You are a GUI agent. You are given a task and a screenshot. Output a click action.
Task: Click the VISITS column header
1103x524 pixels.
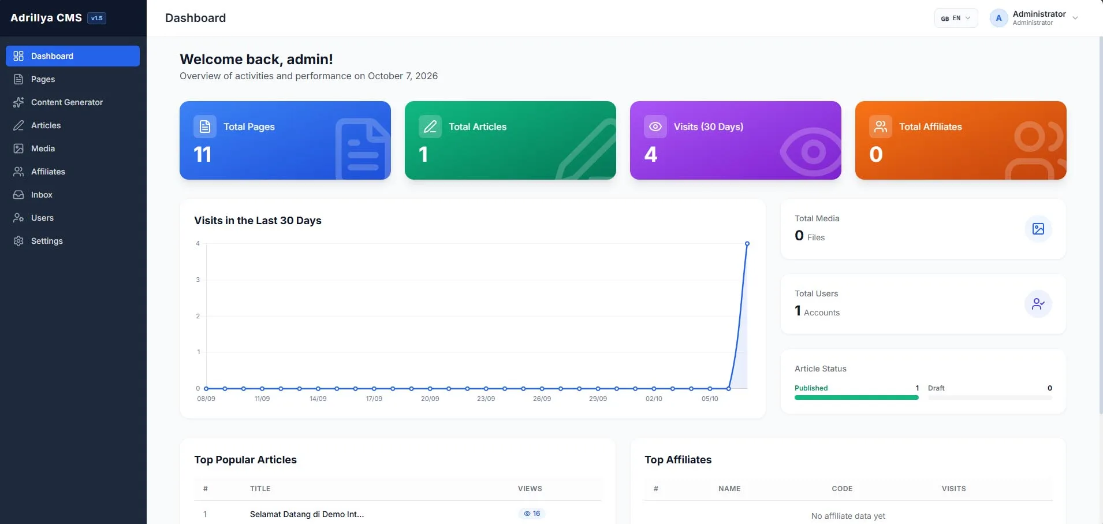coord(953,489)
